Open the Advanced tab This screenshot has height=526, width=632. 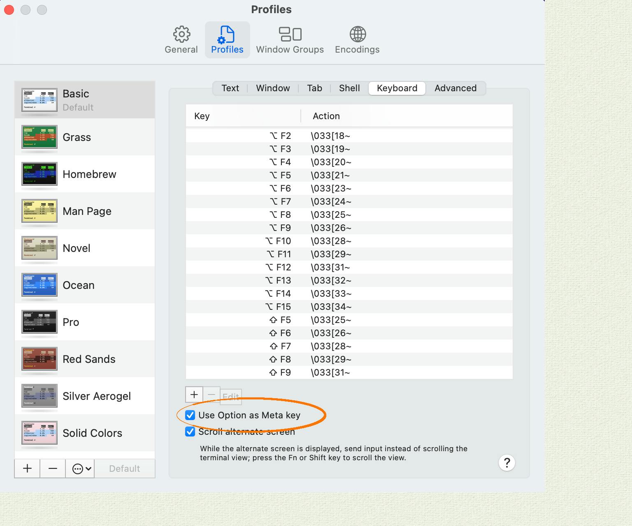(455, 88)
